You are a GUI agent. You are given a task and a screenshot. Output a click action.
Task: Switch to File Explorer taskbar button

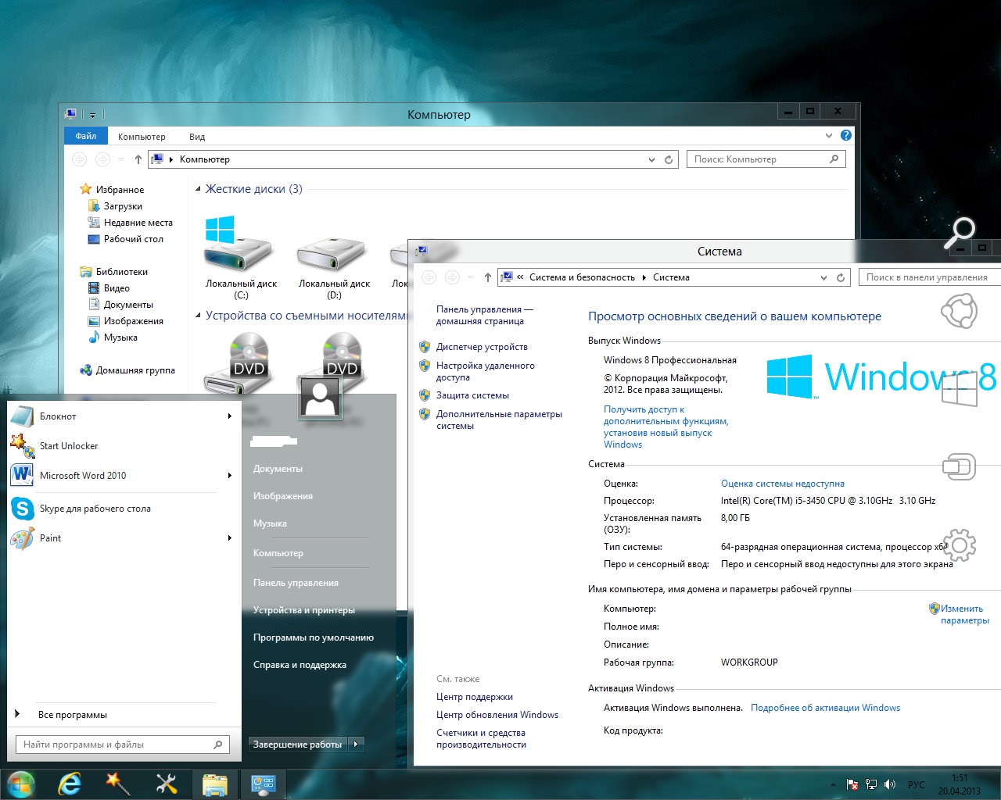pyautogui.click(x=214, y=784)
